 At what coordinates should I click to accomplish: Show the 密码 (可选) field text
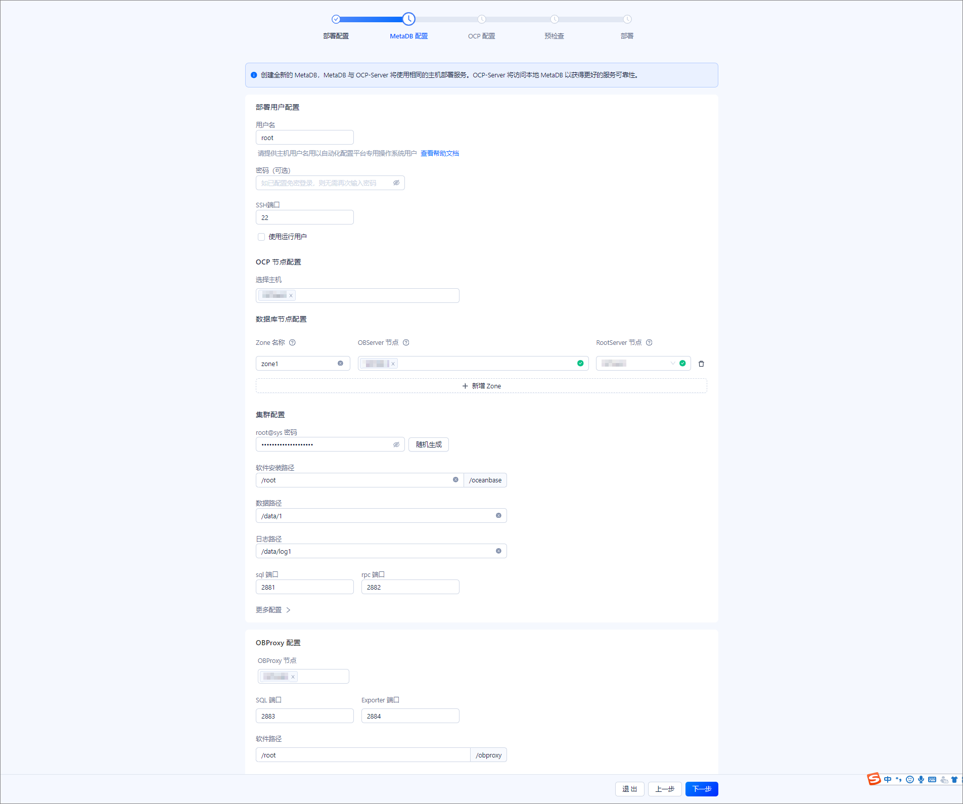tap(396, 183)
